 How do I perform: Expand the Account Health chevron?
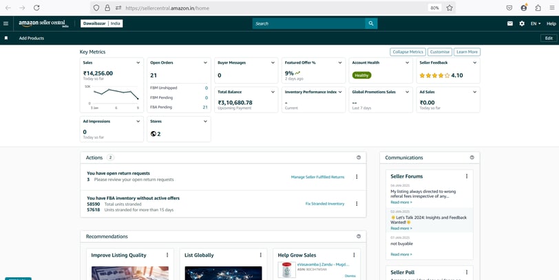pyautogui.click(x=407, y=62)
